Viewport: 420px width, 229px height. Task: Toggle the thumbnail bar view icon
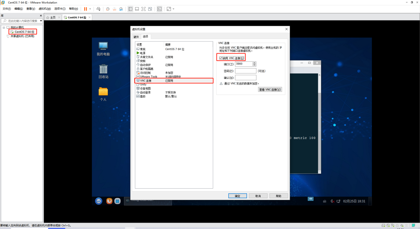click(x=137, y=9)
